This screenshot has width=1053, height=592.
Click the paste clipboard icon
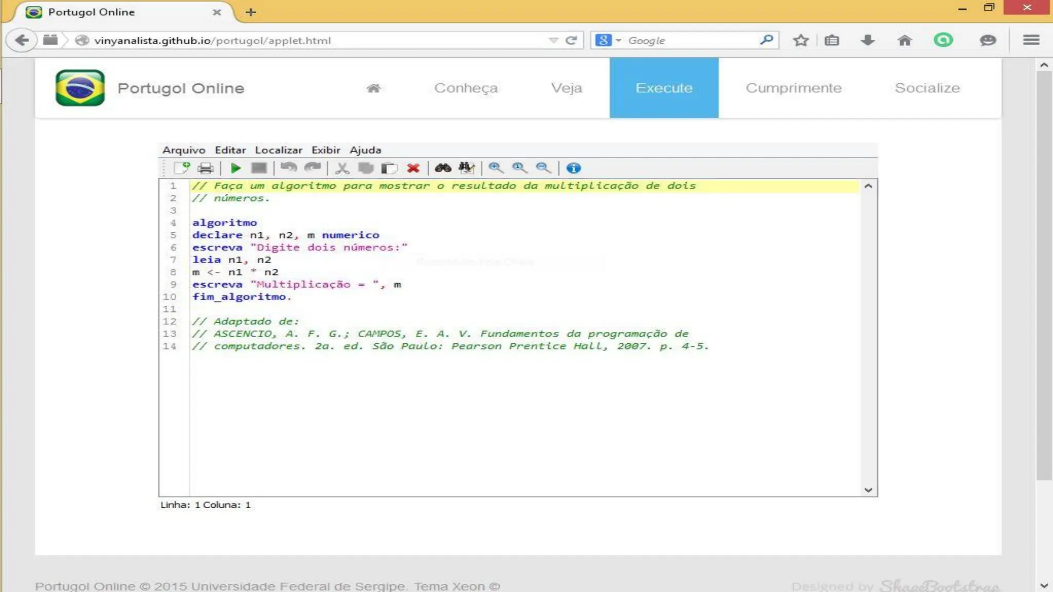(x=389, y=168)
